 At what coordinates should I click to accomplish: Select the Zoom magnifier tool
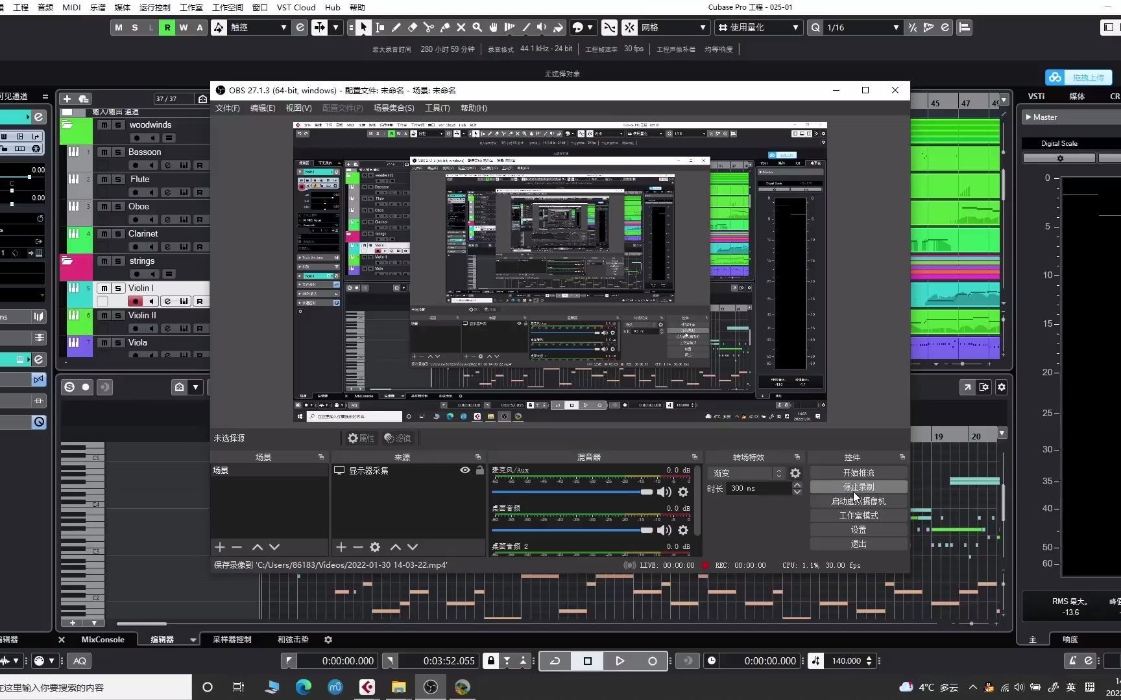tap(477, 27)
